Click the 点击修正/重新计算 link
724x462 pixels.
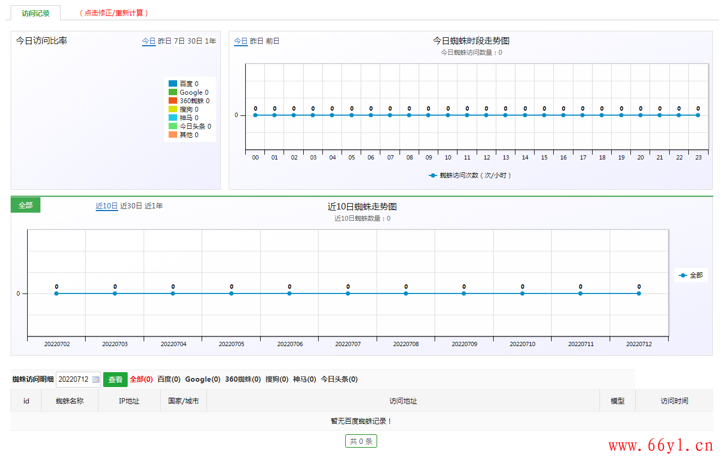[114, 13]
